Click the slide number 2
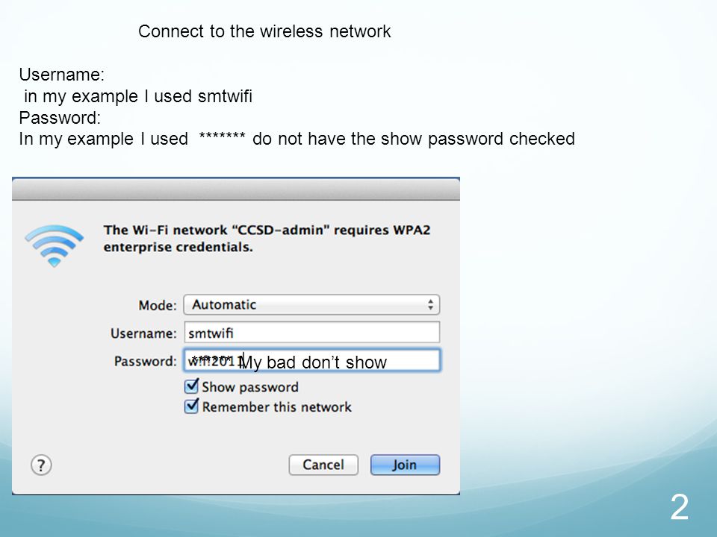This screenshot has height=537, width=717. tap(680, 507)
